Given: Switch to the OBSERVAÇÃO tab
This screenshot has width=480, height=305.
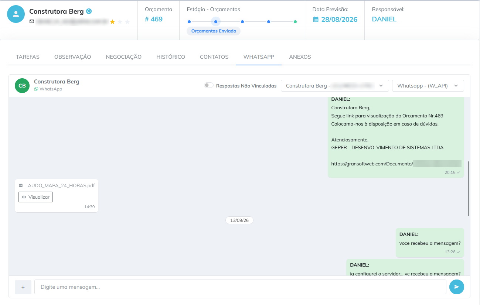Looking at the screenshot, I should 73,57.
